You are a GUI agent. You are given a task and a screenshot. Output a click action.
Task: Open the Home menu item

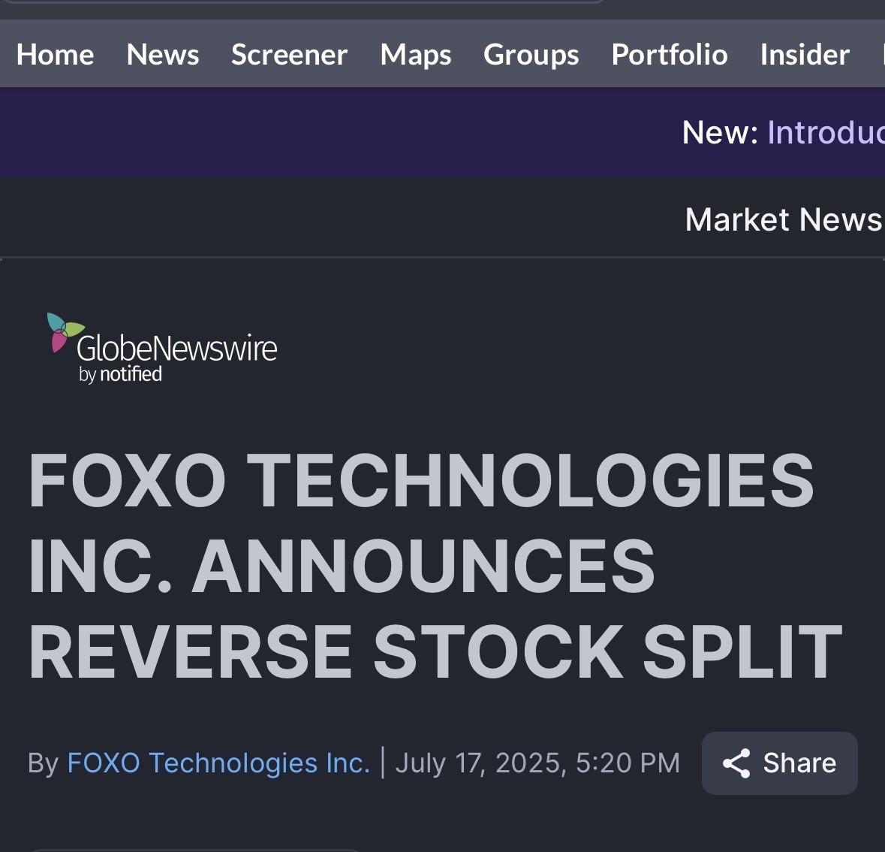[x=56, y=55]
